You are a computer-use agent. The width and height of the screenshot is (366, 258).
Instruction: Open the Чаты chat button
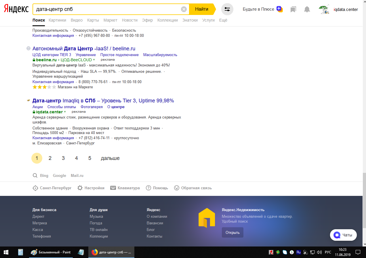point(343,235)
